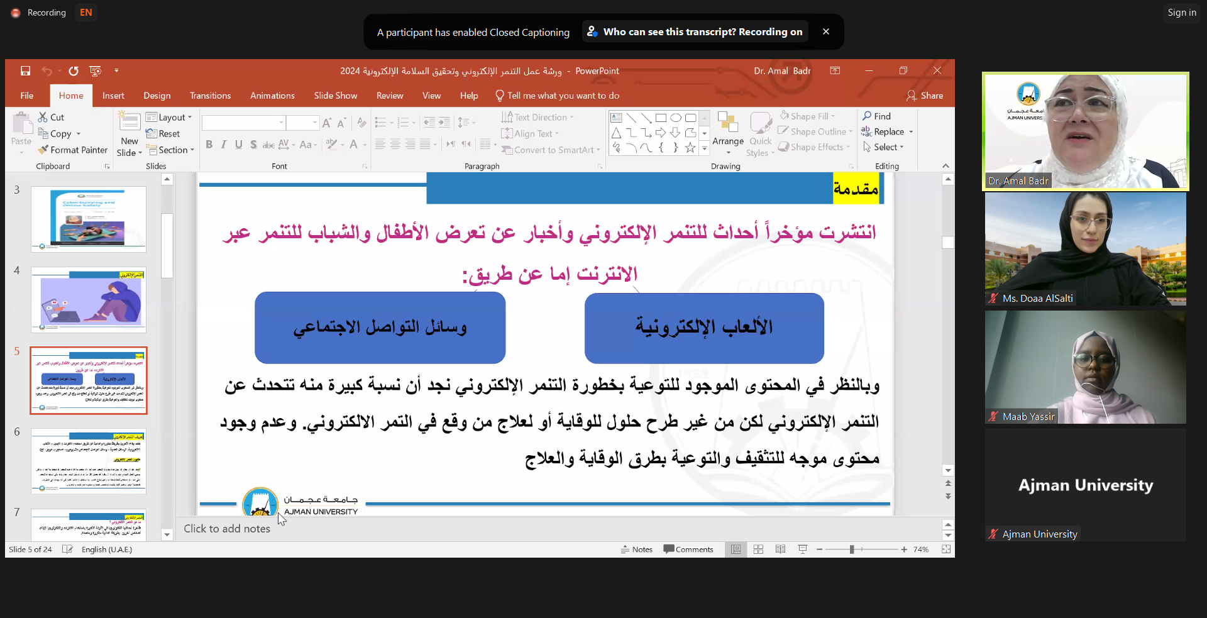This screenshot has height=618, width=1207.
Task: Toggle Bold formatting
Action: click(209, 145)
